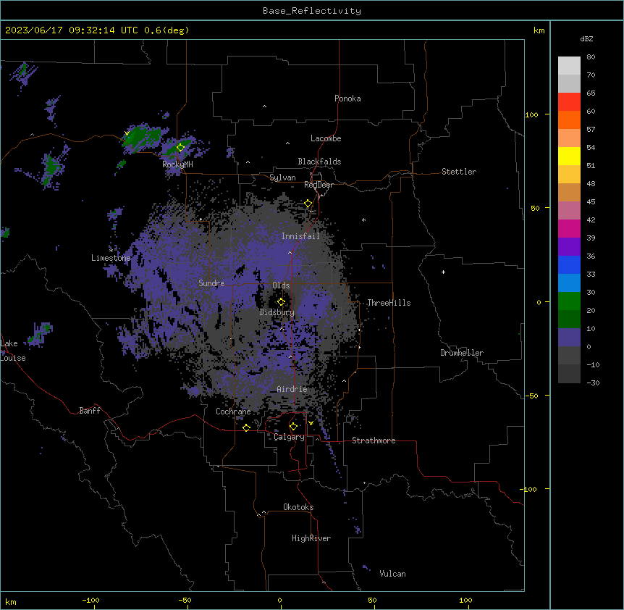
Task: Click the yellow diamond marker near Didsbury
Action: pyautogui.click(x=281, y=302)
